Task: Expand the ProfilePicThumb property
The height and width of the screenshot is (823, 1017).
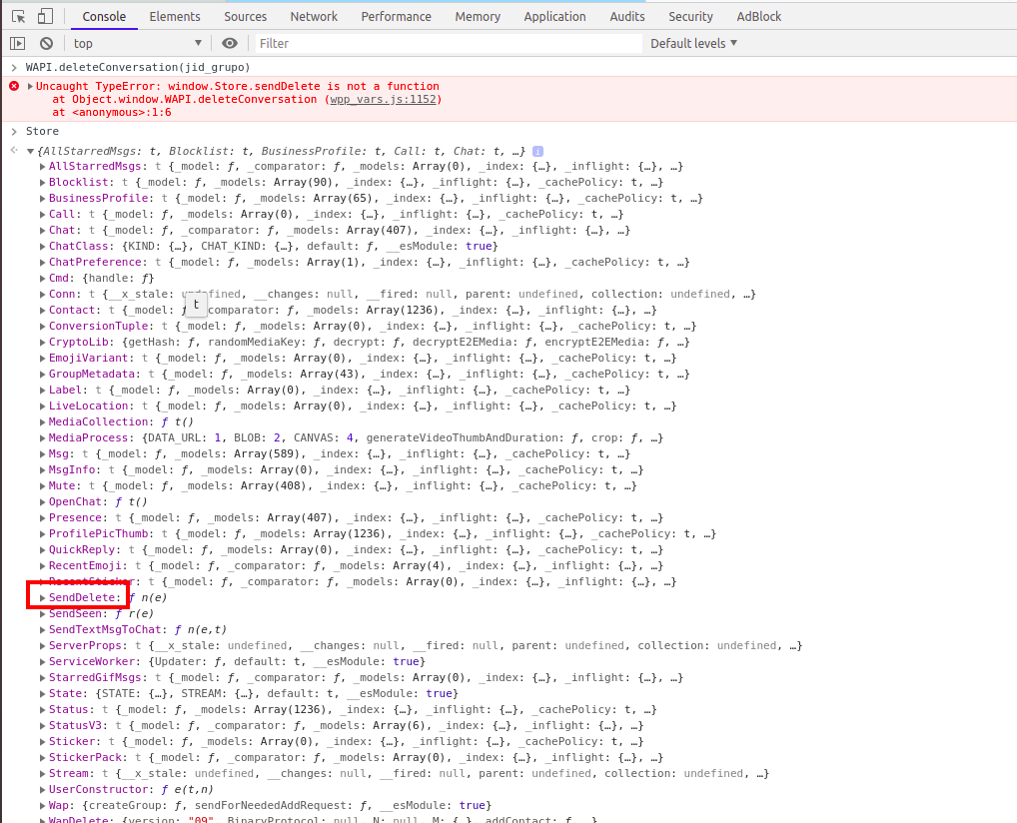Action: tap(43, 533)
